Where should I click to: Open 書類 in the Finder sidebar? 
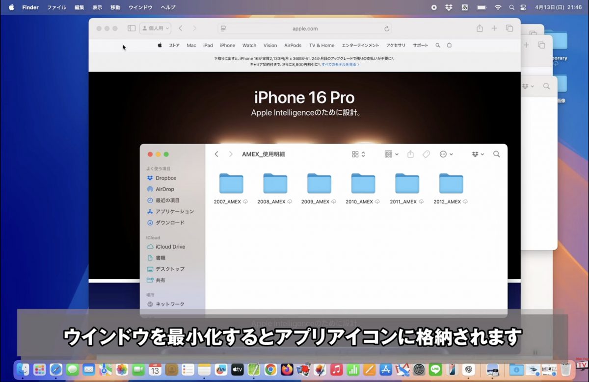pyautogui.click(x=161, y=258)
